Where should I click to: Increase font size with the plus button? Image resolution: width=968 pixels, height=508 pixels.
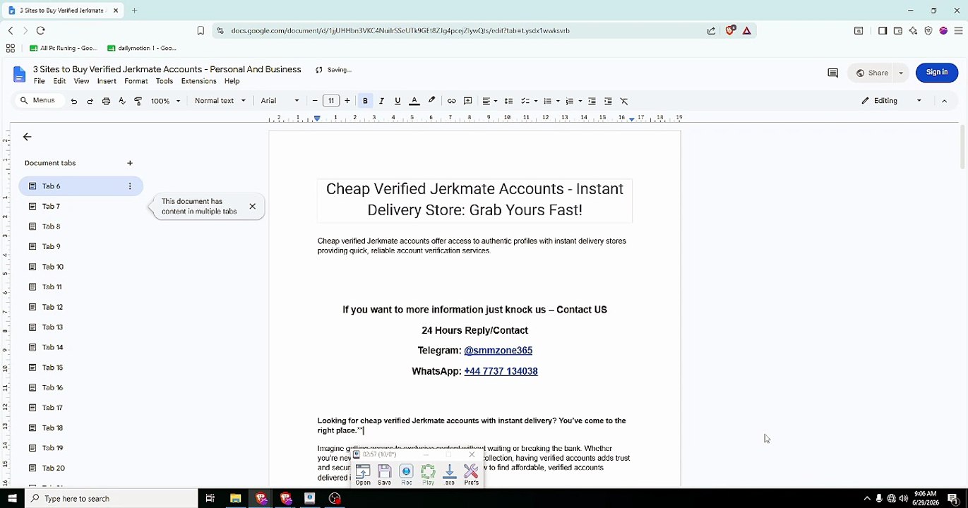pyautogui.click(x=347, y=101)
